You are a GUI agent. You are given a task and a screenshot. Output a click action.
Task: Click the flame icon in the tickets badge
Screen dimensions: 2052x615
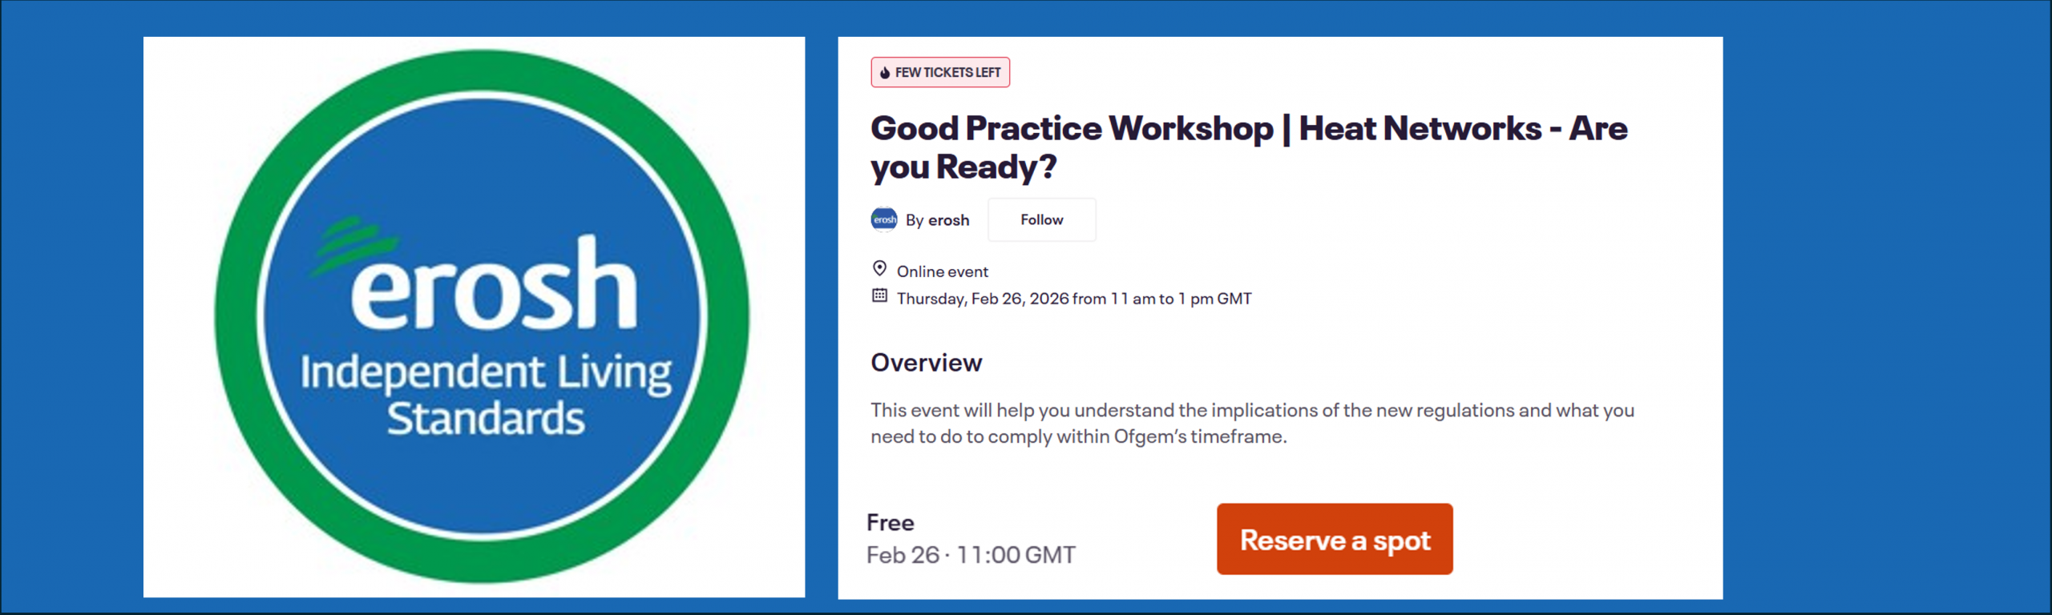[884, 73]
